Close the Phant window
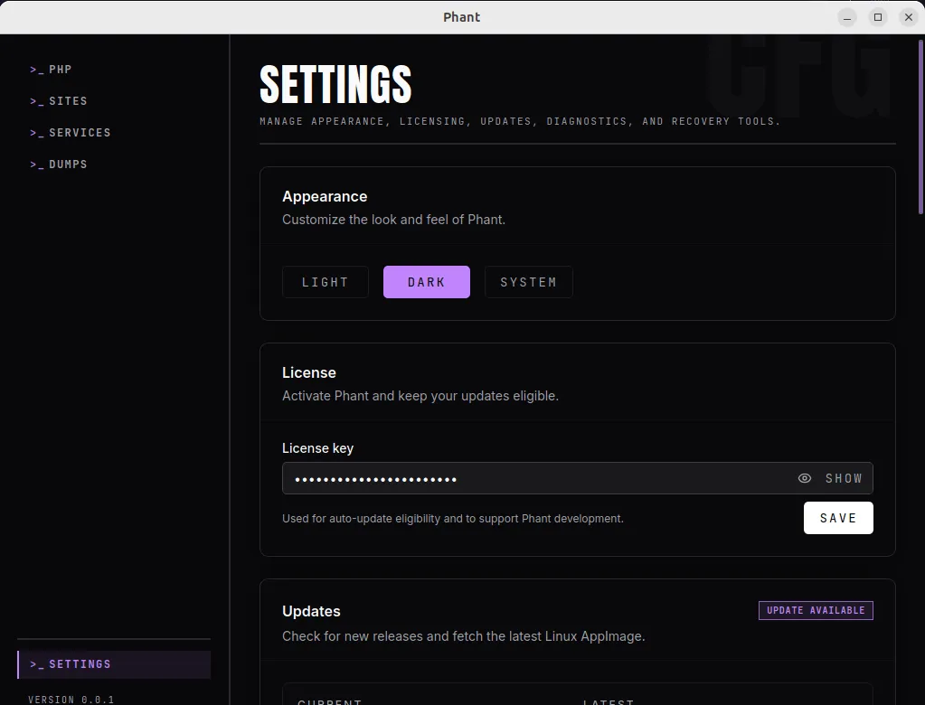 [x=909, y=17]
